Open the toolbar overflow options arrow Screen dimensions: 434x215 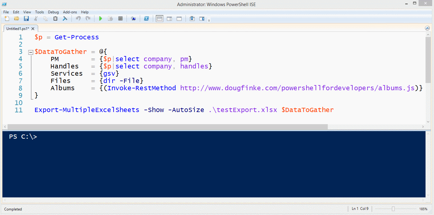coord(209,20)
